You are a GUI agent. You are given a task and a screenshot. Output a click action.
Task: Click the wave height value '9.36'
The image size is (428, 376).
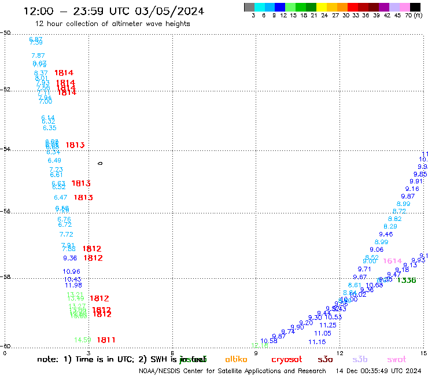pyautogui.click(x=70, y=258)
